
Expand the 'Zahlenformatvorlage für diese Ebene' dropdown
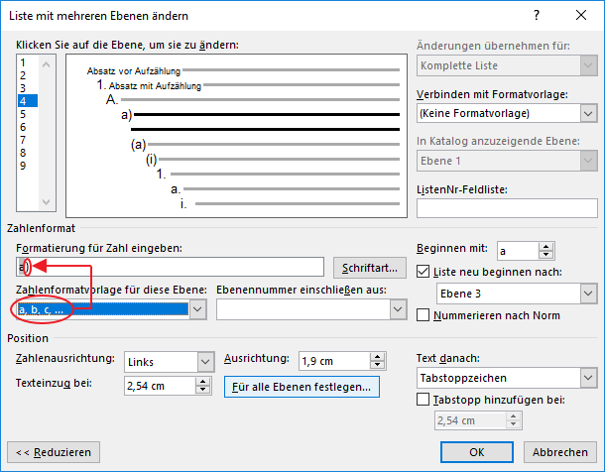[197, 310]
